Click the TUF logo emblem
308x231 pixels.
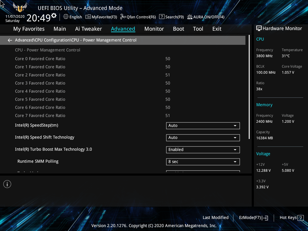tap(20, 8)
